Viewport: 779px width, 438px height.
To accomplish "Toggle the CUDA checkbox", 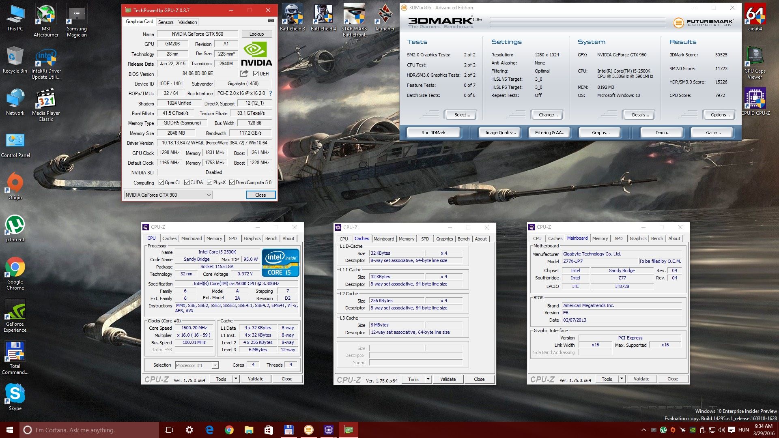I will (x=187, y=182).
